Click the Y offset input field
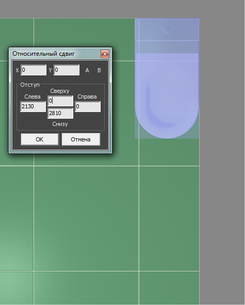The width and height of the screenshot is (245, 305). coord(67,70)
